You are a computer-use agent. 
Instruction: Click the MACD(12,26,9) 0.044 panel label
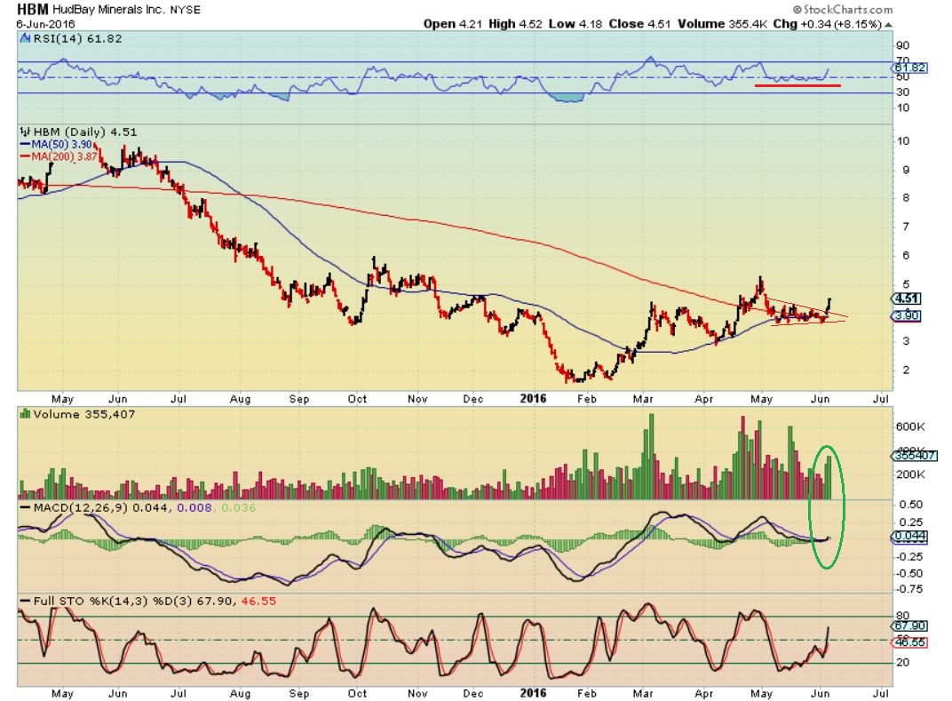[x=100, y=508]
